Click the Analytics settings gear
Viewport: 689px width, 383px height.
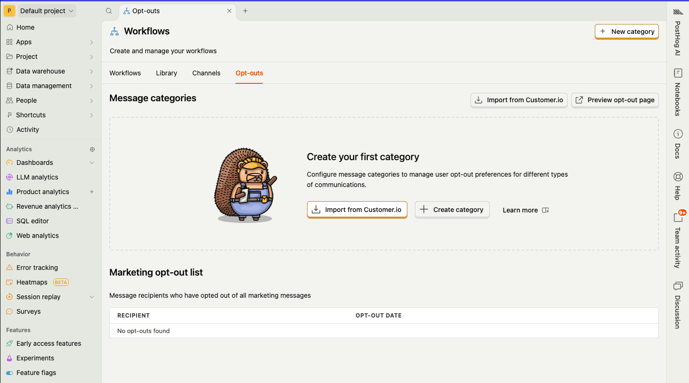[x=92, y=149]
